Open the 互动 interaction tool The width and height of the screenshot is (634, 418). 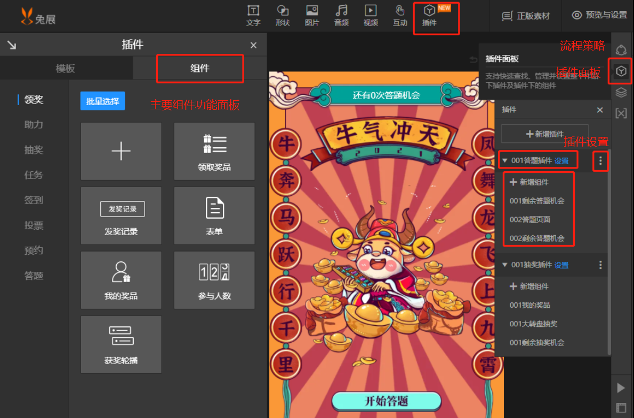(x=400, y=16)
